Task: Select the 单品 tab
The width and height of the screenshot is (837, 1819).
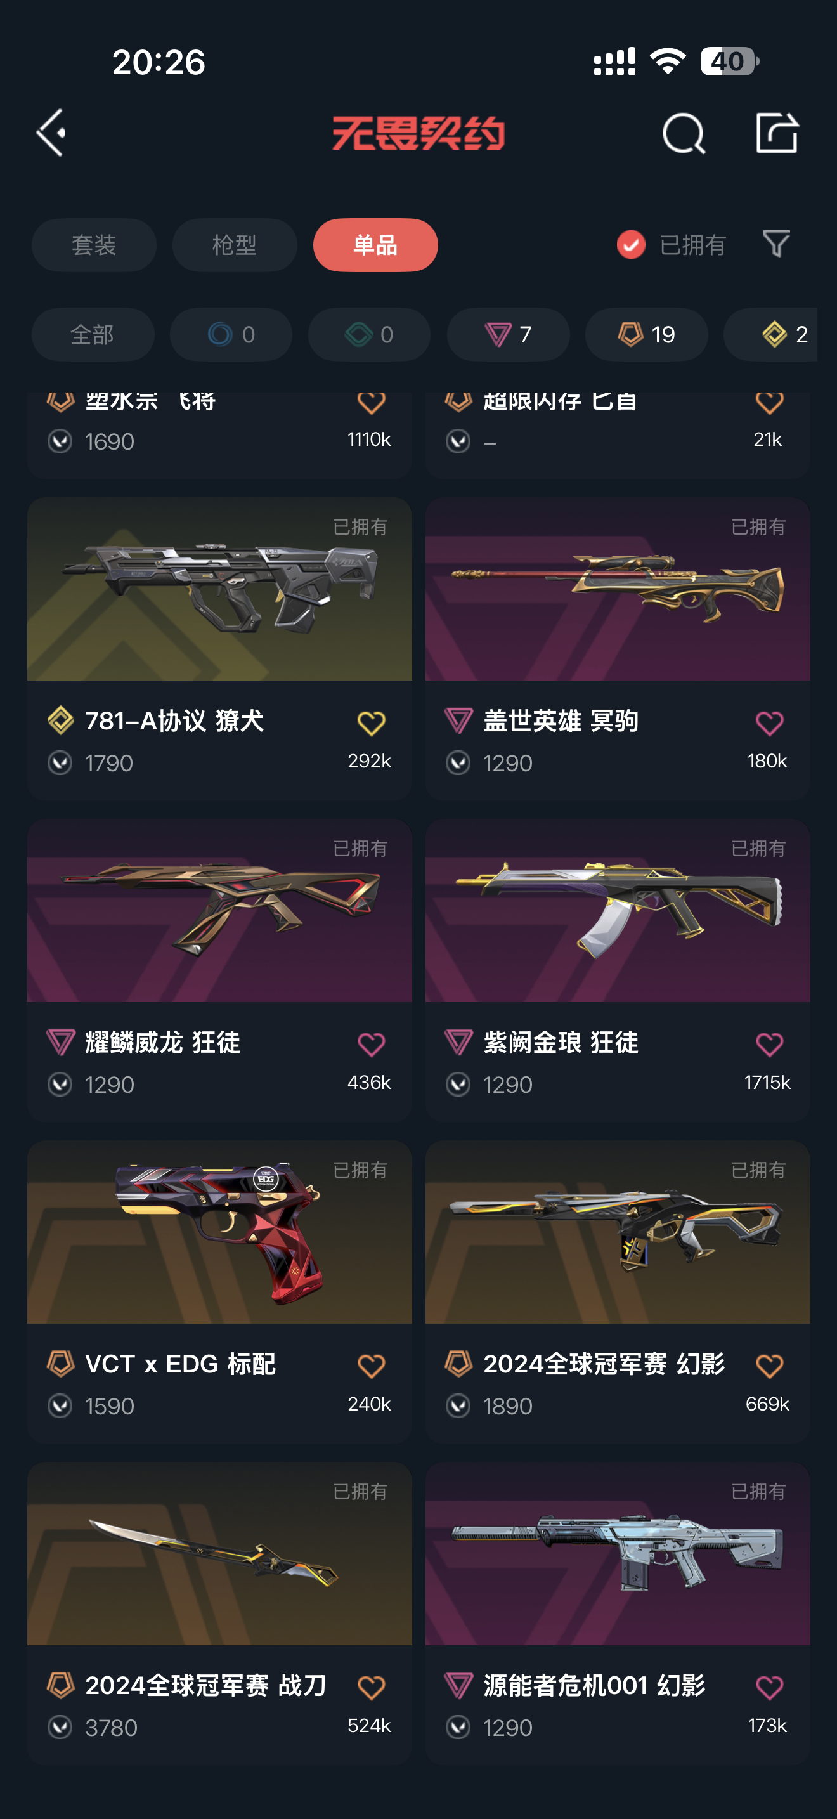Action: pos(375,245)
